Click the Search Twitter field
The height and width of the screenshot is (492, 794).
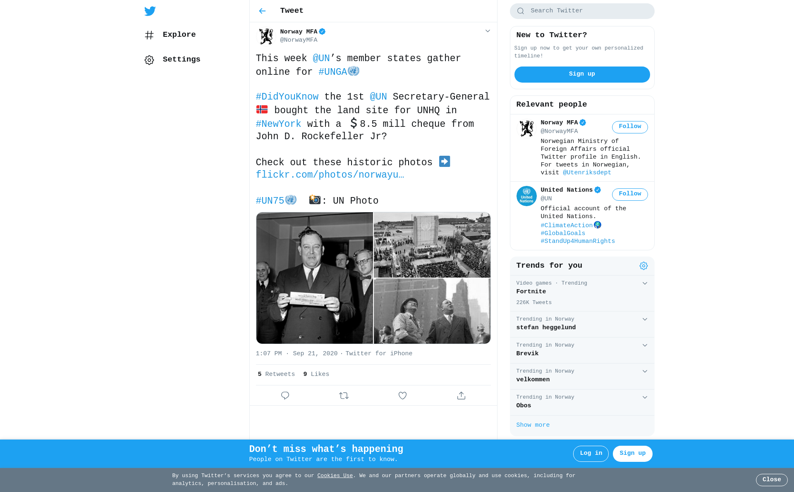(582, 11)
